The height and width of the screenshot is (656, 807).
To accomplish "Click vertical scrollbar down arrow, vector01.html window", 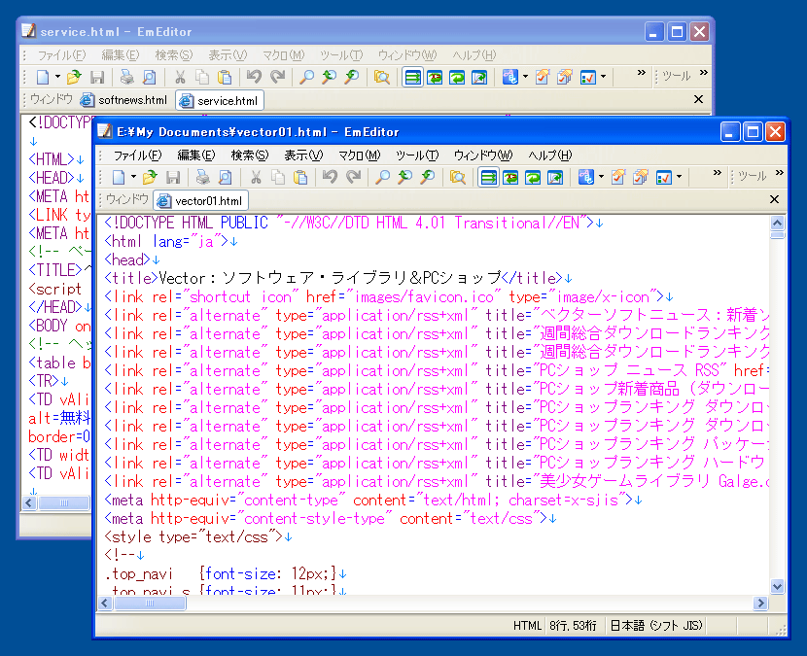I will [x=777, y=586].
